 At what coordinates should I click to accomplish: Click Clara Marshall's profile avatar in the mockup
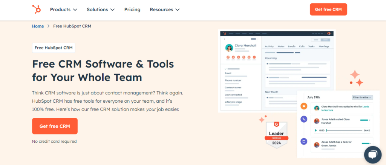click(x=229, y=48)
